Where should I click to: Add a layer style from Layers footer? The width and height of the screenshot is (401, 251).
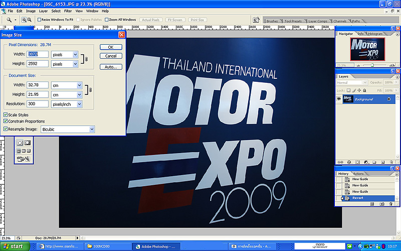click(x=349, y=162)
